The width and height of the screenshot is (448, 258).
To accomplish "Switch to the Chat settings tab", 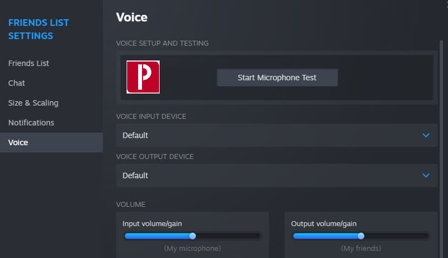I will (x=17, y=83).
